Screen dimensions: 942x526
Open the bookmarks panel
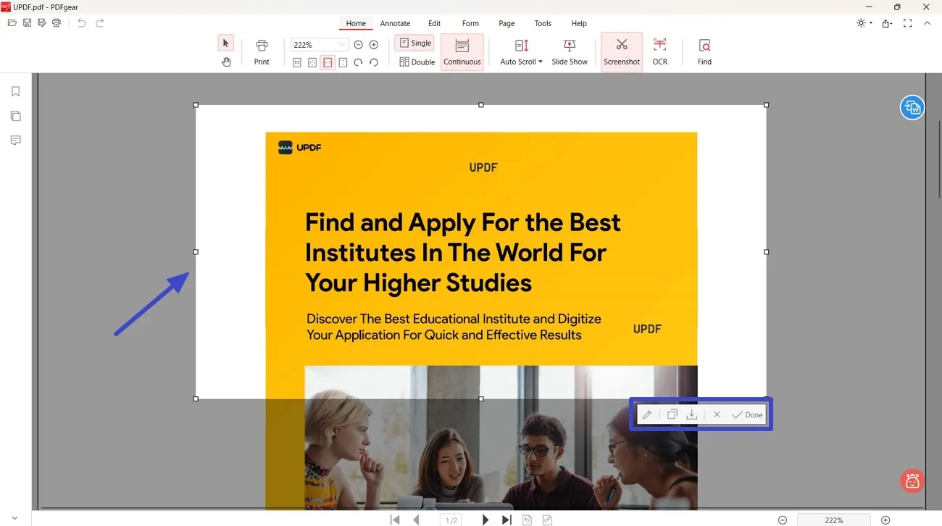[14, 91]
